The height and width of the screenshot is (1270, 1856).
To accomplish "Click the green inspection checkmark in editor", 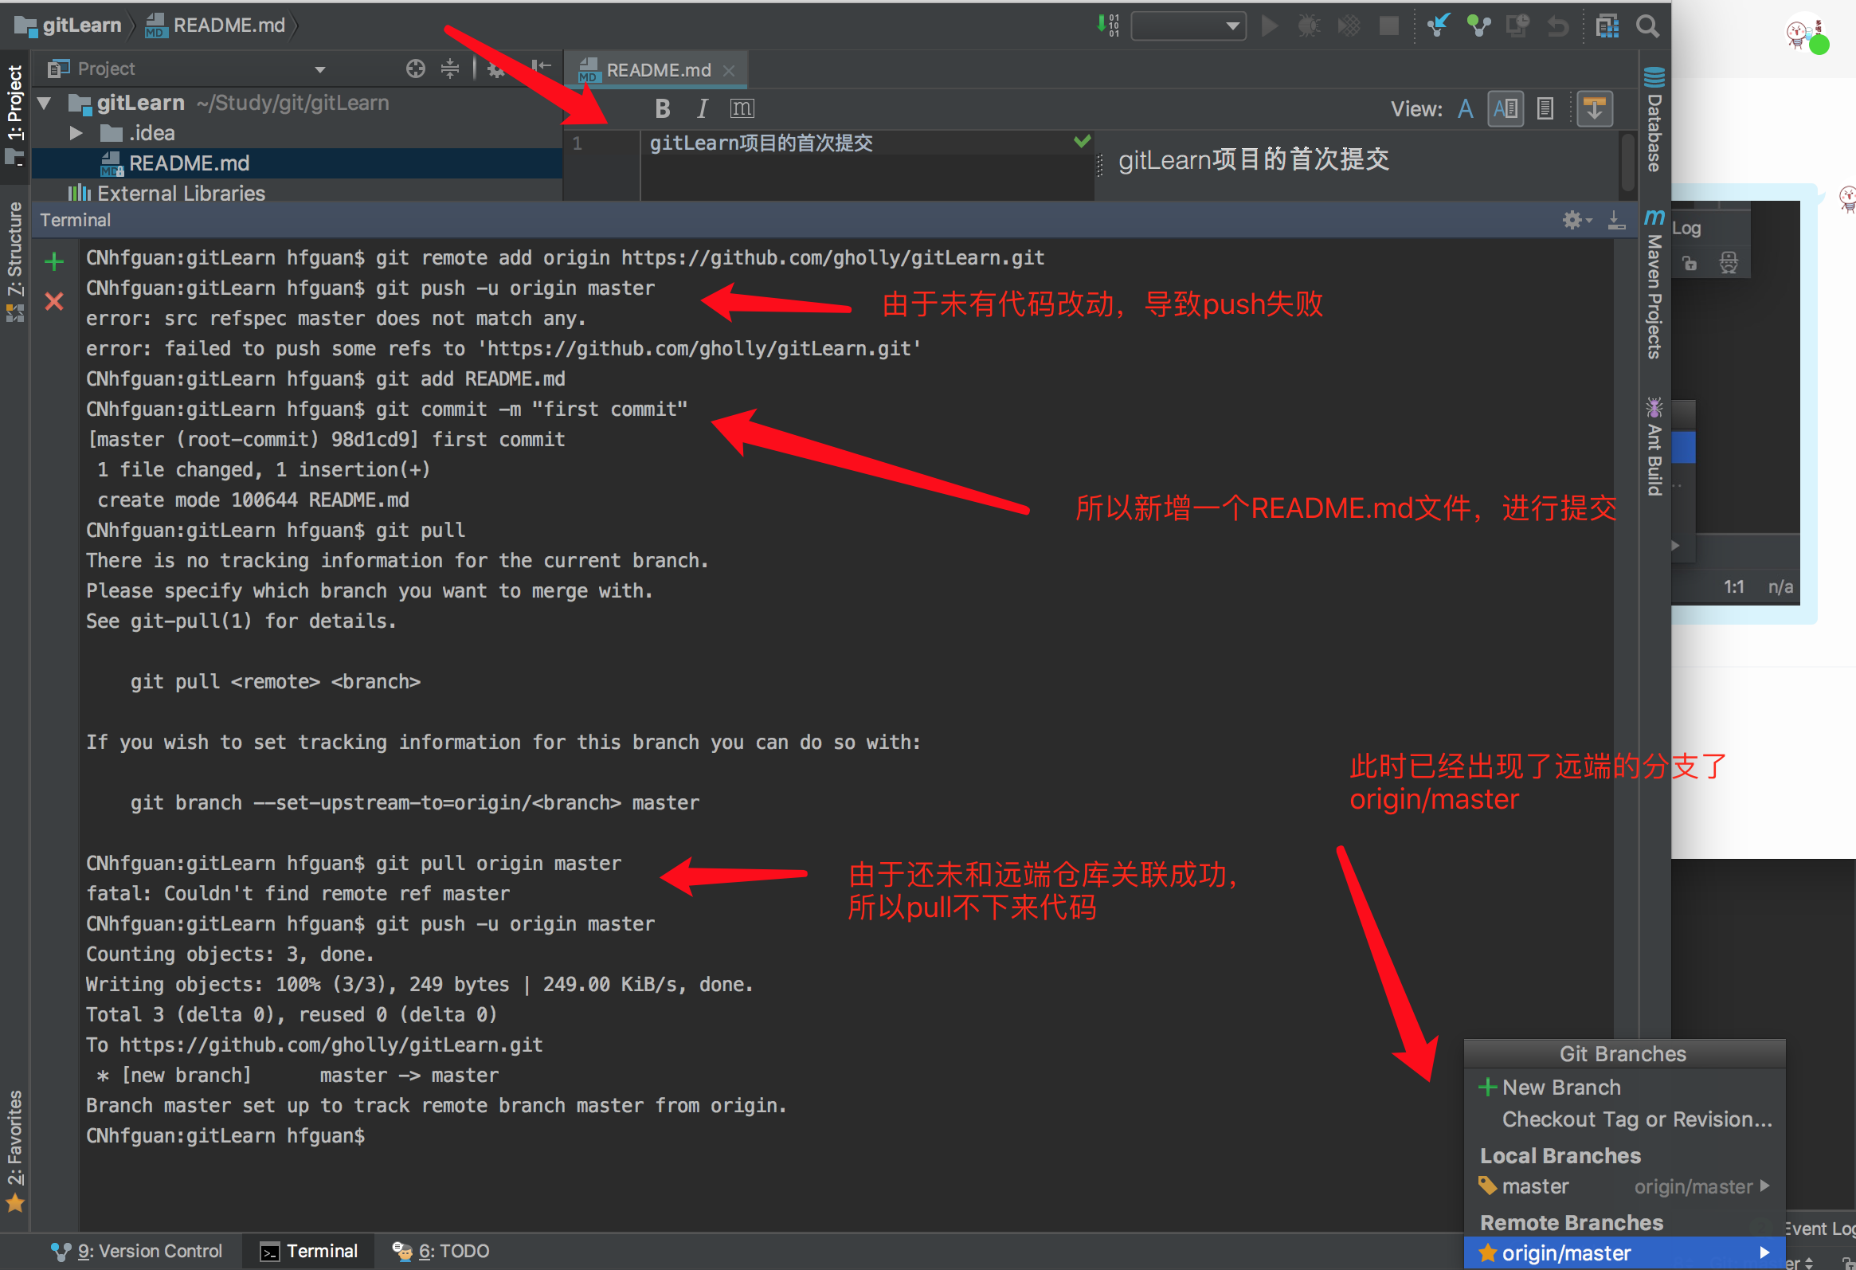I will coord(1082,142).
